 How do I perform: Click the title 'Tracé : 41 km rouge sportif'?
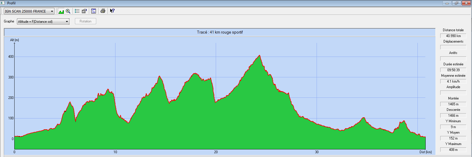(x=220, y=32)
